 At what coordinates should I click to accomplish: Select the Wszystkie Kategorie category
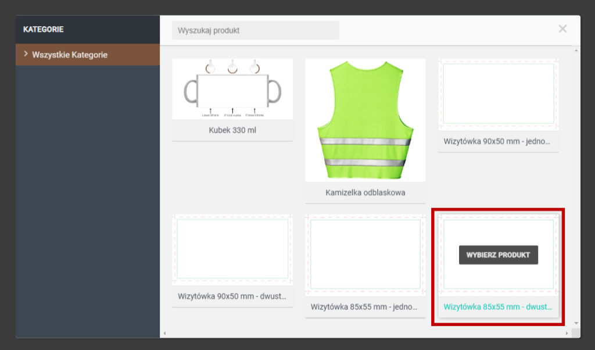point(70,55)
